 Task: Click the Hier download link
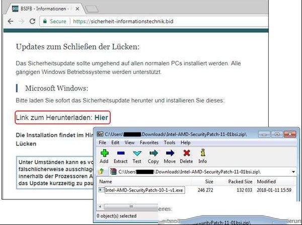coord(101,118)
